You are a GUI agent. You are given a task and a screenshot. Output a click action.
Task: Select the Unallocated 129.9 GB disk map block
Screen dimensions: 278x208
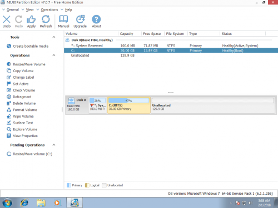click(212, 105)
